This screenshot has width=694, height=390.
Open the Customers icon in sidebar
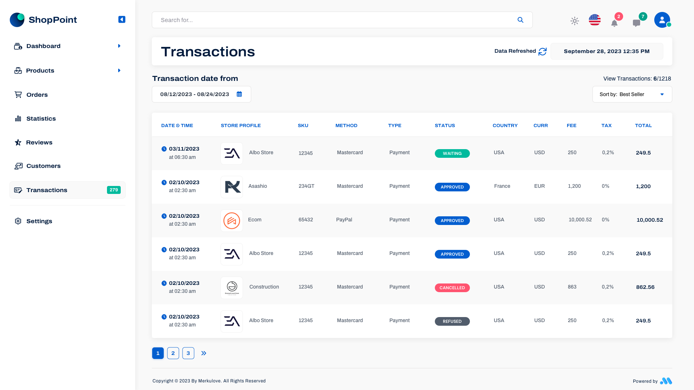tap(18, 166)
